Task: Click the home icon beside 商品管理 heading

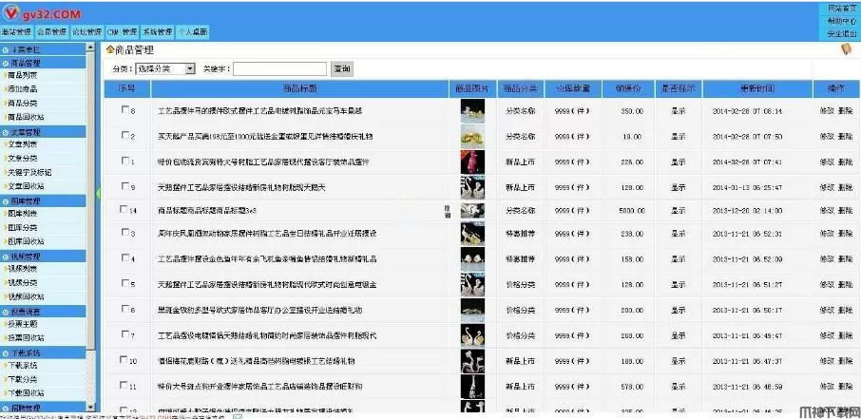Action: point(109,48)
